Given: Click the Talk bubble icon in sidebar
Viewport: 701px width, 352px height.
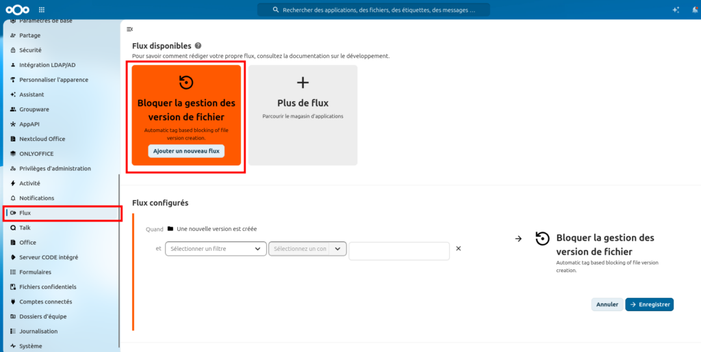Looking at the screenshot, I should tap(13, 228).
